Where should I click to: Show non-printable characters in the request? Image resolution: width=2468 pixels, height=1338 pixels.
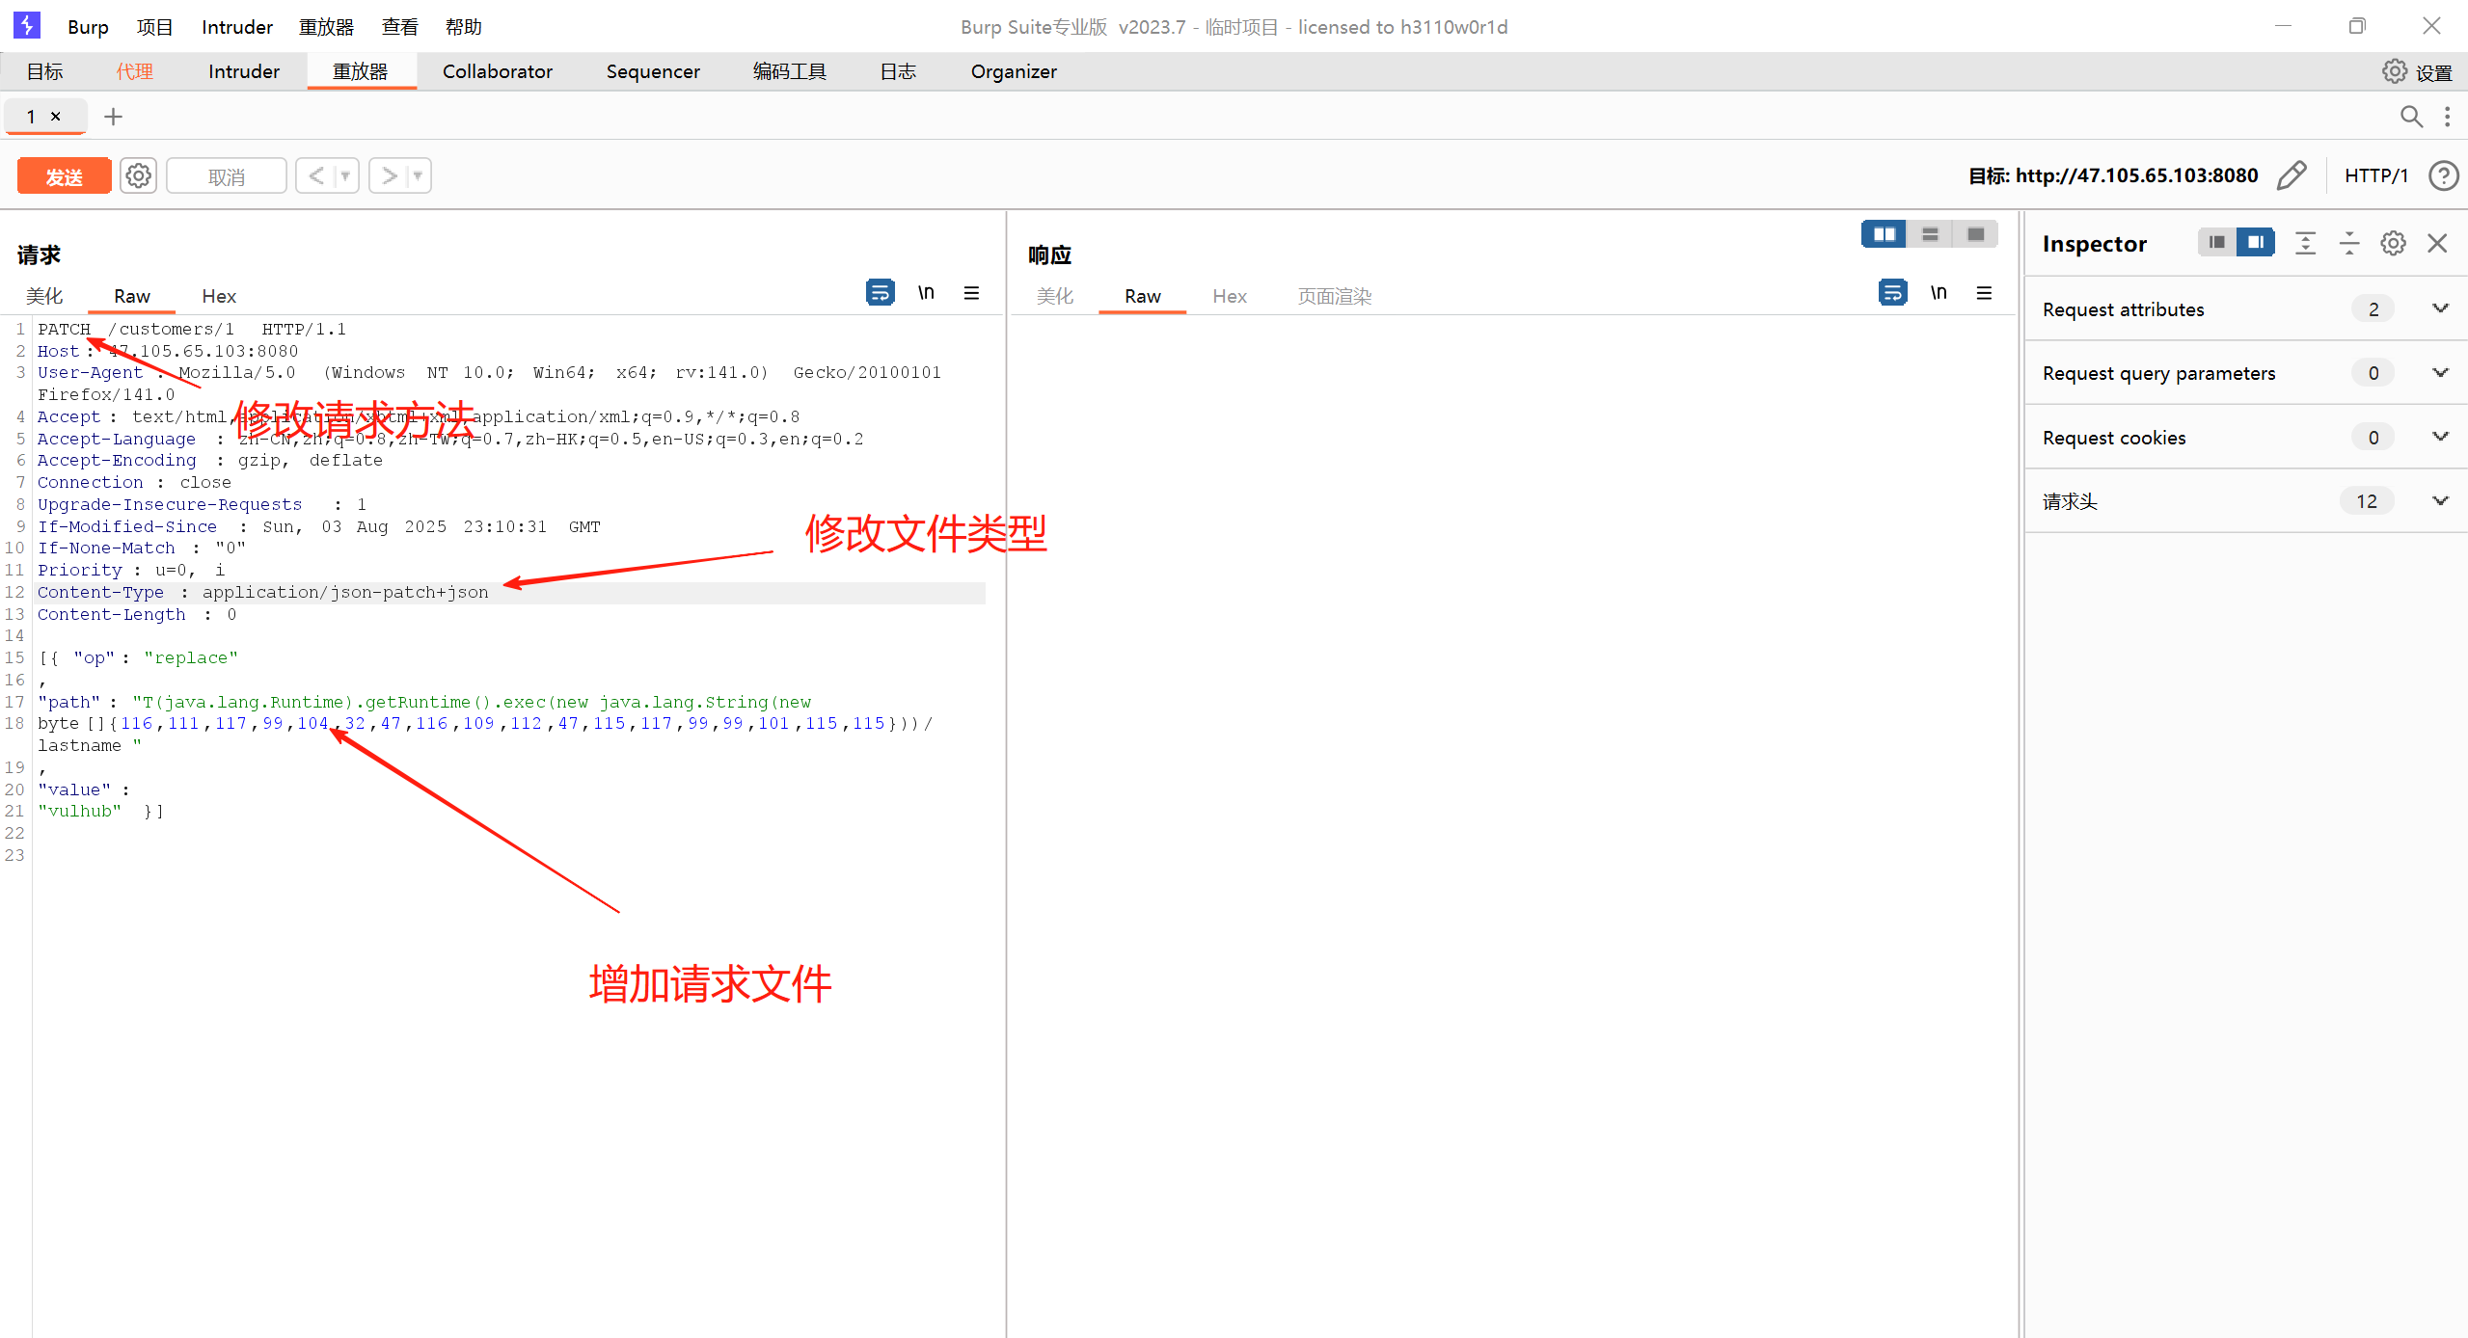pyautogui.click(x=926, y=292)
